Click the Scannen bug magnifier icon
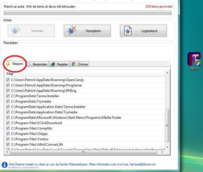 click(x=16, y=31)
